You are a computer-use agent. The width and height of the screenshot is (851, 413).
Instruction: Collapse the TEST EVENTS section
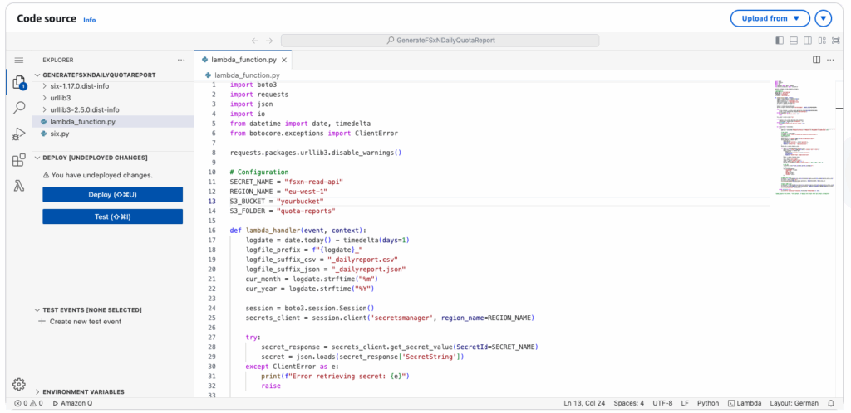pos(88,310)
